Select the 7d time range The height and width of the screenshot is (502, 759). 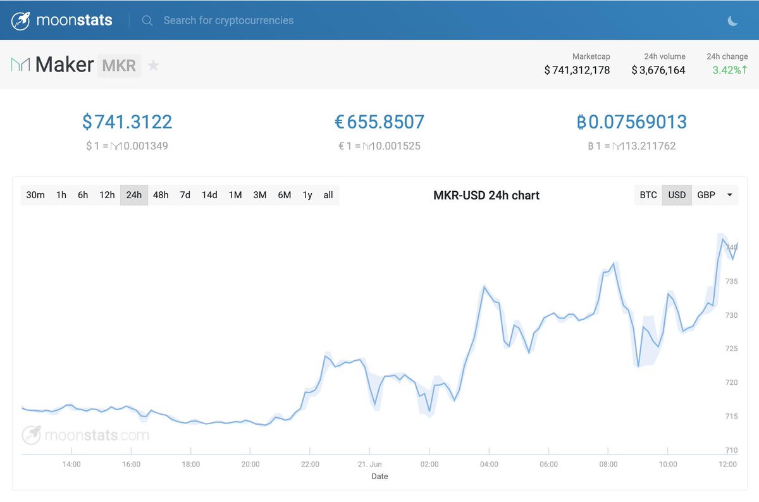[x=185, y=195]
